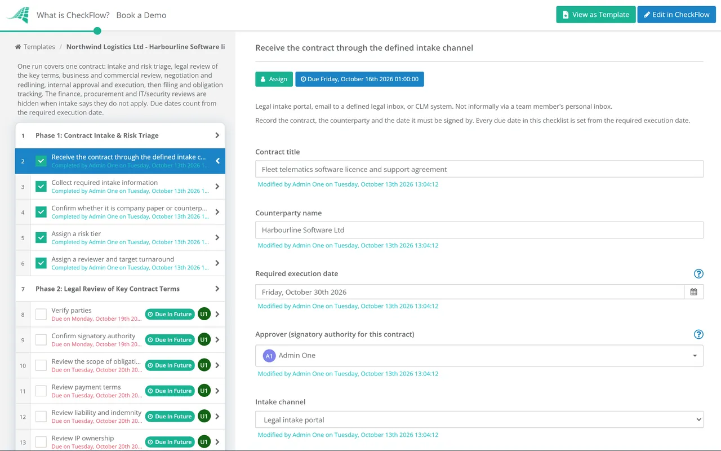Check the Verify parties checkbox

click(x=41, y=314)
